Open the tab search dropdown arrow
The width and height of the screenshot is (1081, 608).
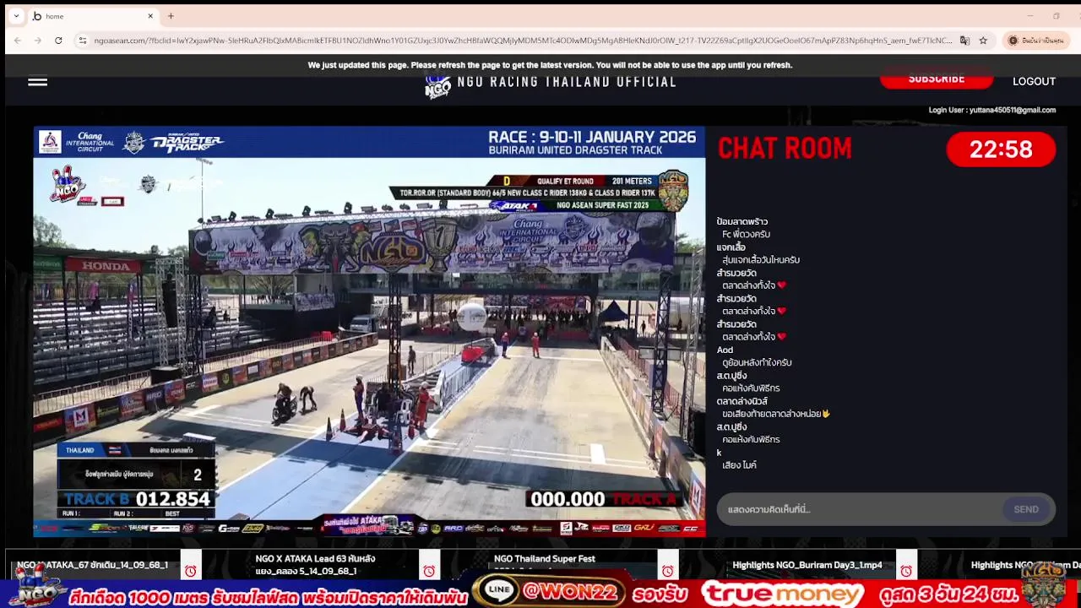16,16
